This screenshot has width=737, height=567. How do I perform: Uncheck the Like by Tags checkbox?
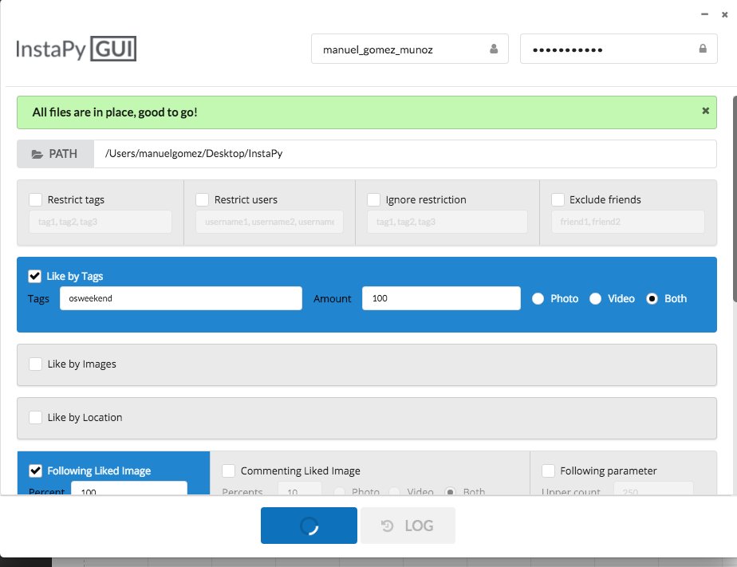[33, 275]
